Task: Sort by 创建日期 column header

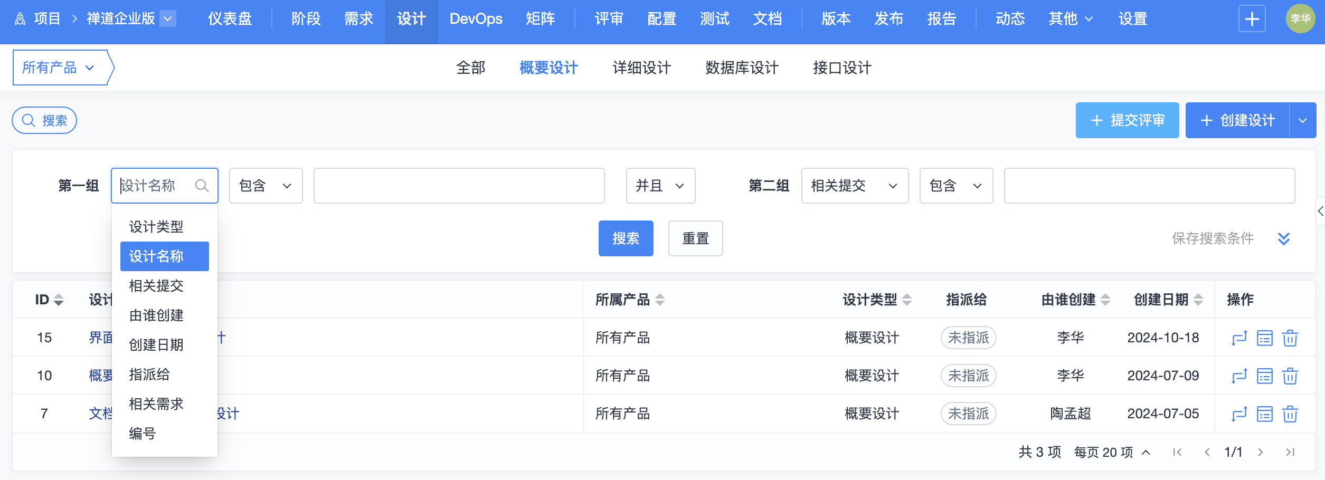Action: point(1168,300)
